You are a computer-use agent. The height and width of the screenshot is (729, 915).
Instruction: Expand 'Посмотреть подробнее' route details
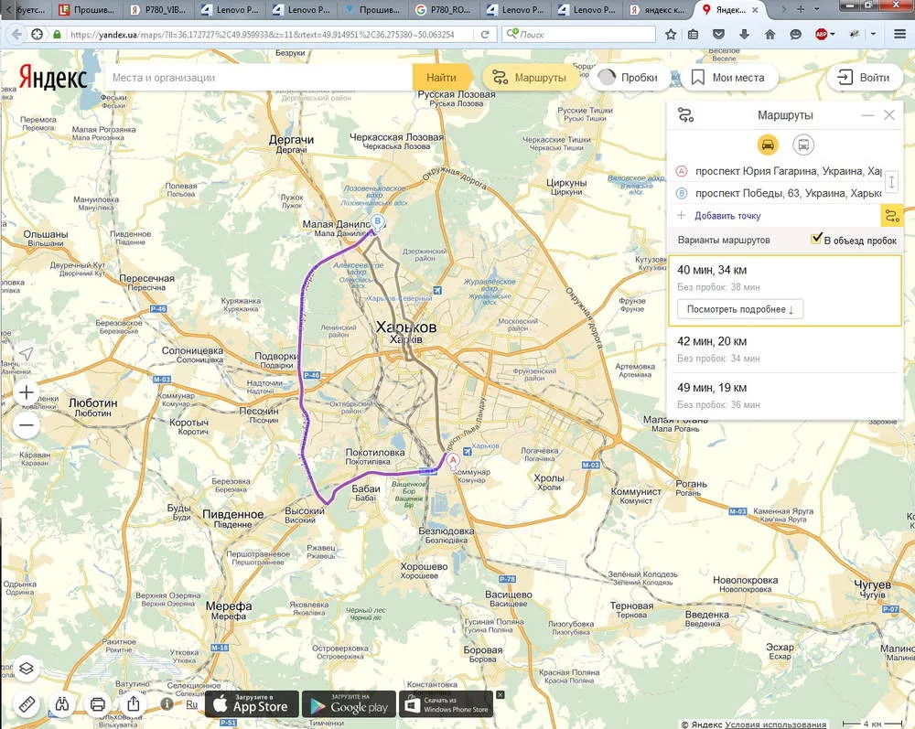tap(740, 309)
